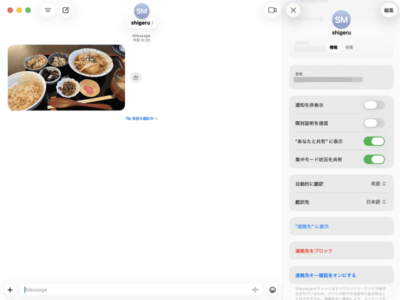Viewport: 400px width, 300px height.
Task: Click the audio dictation icon in message field
Action: (x=255, y=289)
